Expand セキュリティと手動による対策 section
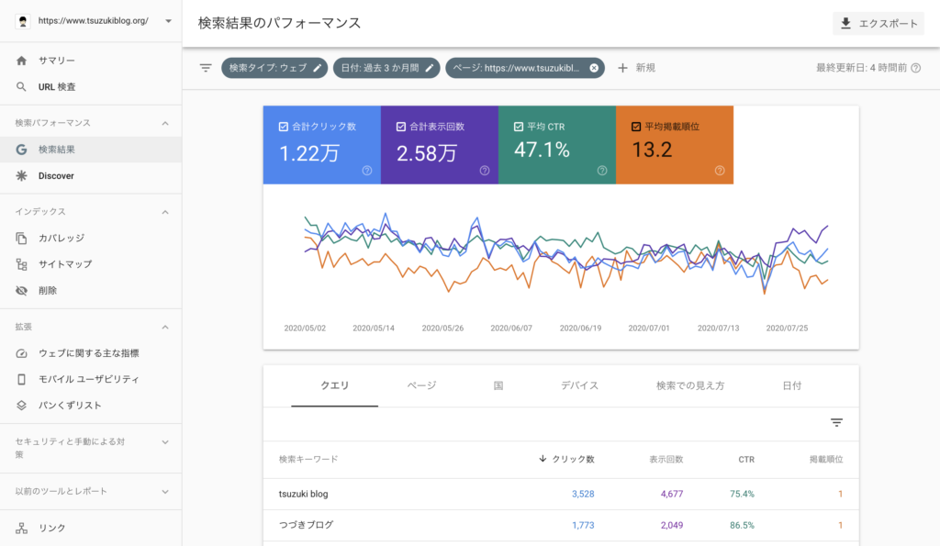940x546 pixels. [x=165, y=442]
